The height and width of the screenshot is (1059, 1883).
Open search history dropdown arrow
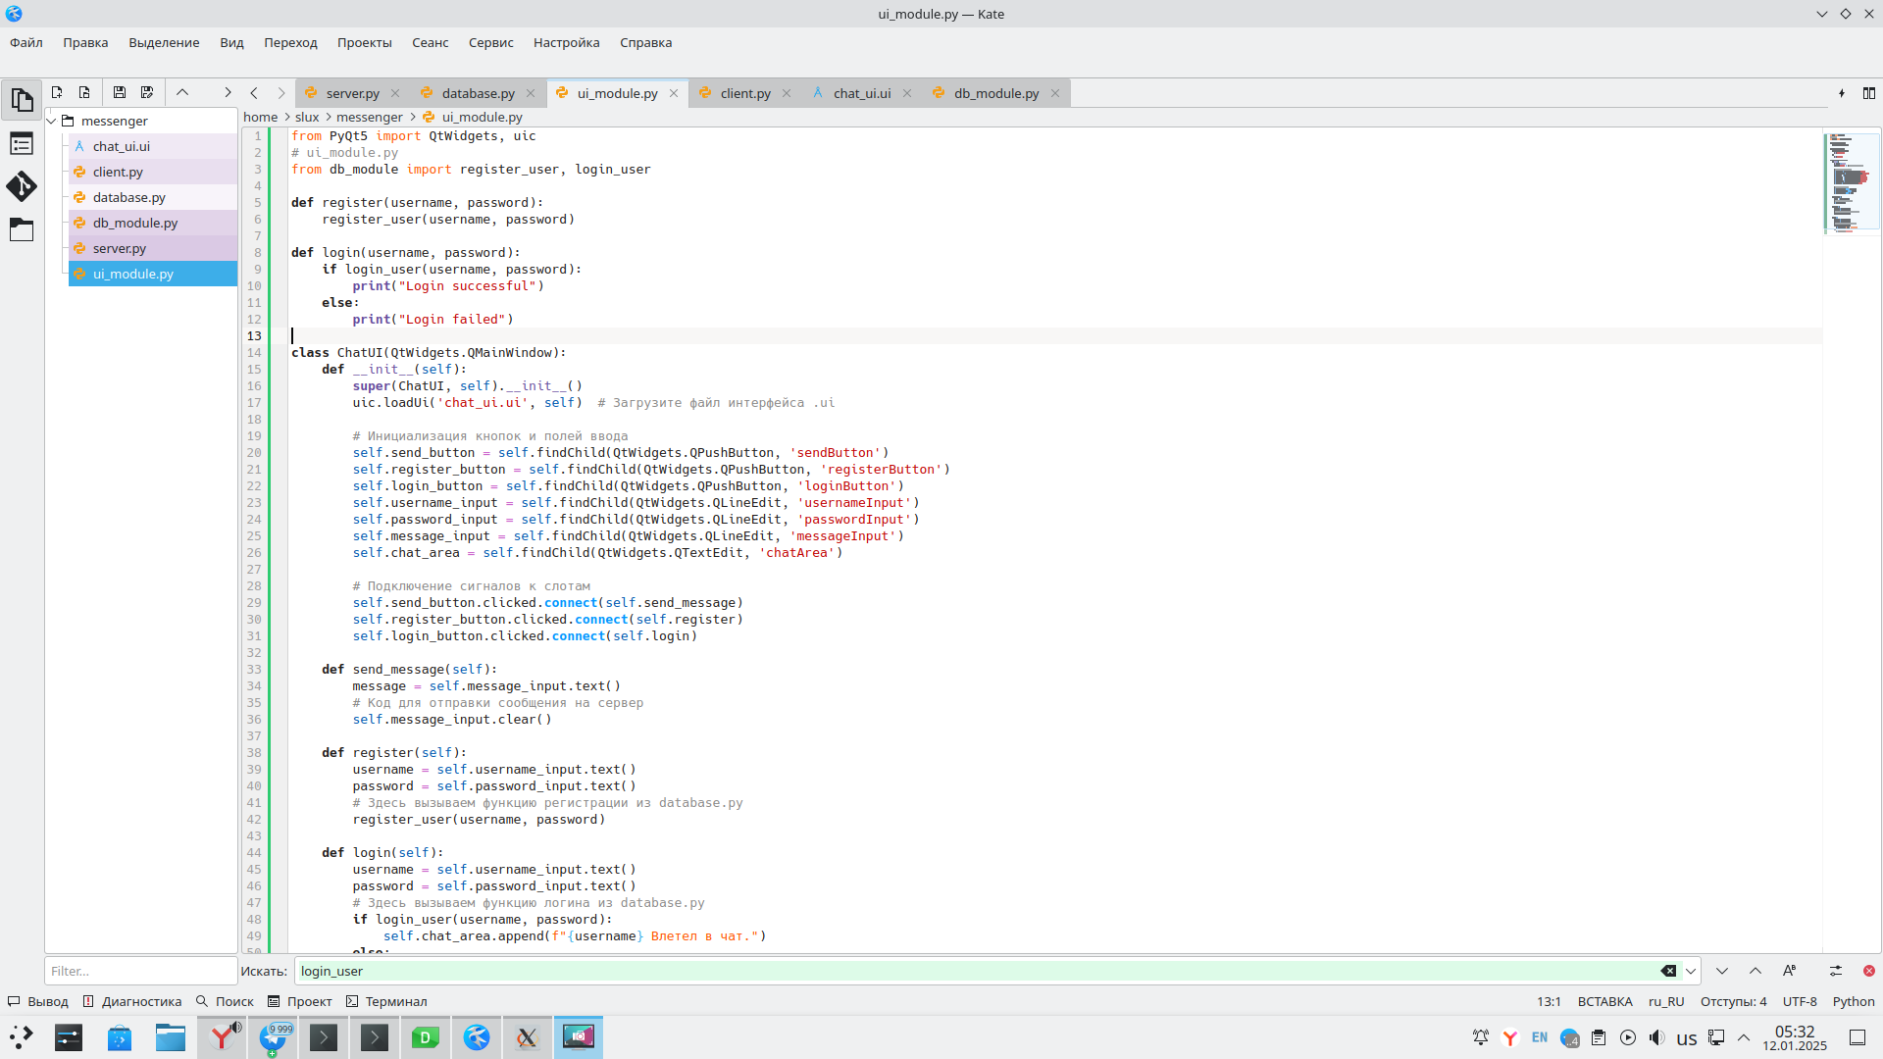1691,971
